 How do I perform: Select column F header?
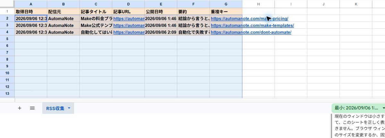pyautogui.click(x=193, y=4)
